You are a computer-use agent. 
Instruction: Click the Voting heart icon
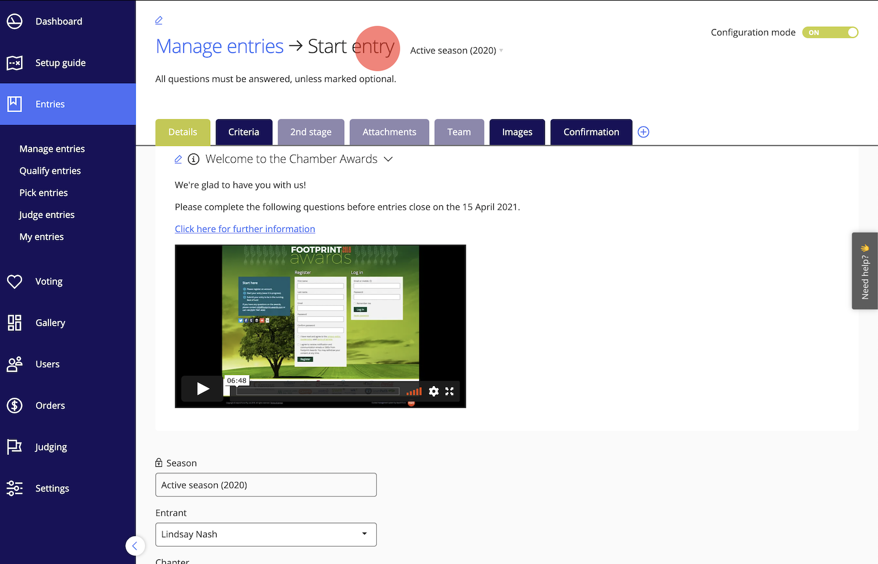(15, 281)
